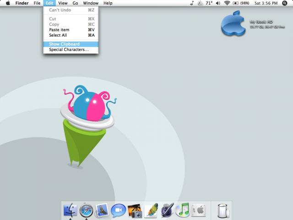Open My iBook HD drive icon
The image size is (293, 220).
pos(233,23)
